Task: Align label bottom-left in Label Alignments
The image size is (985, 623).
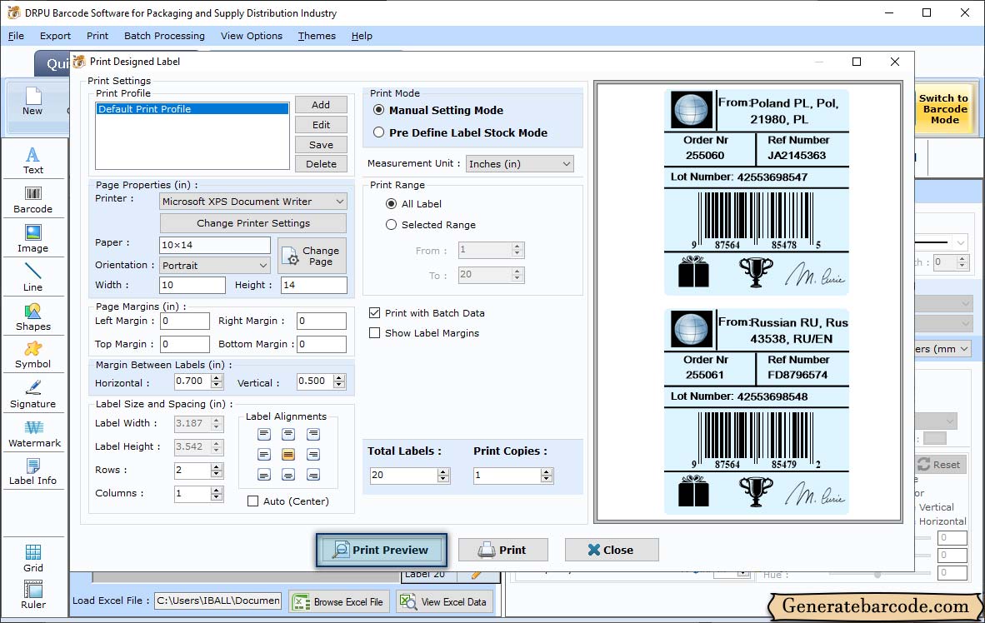Action: (264, 475)
